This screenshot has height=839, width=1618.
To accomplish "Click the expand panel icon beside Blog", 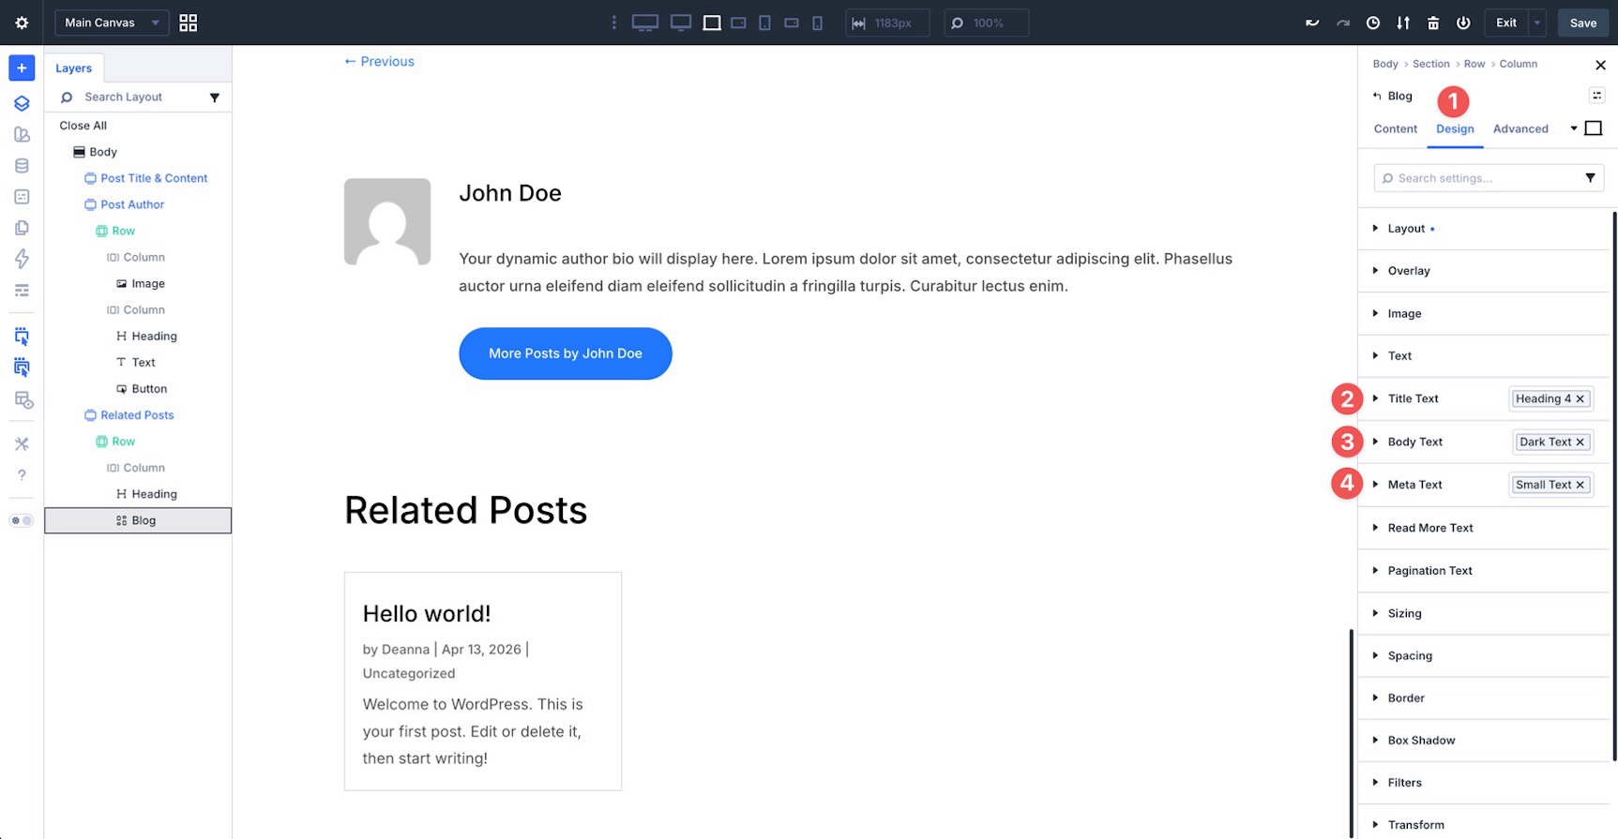I will (1596, 96).
